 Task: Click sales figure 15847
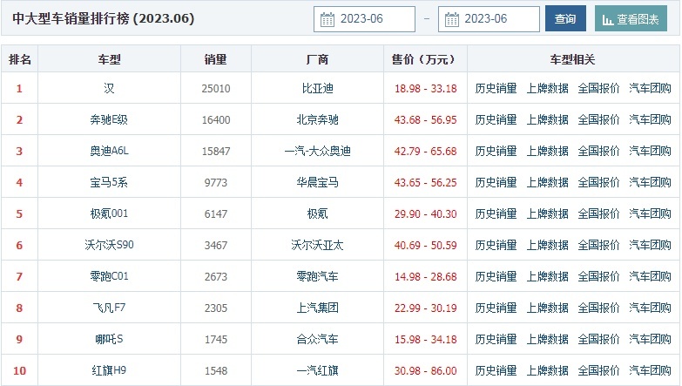point(216,152)
